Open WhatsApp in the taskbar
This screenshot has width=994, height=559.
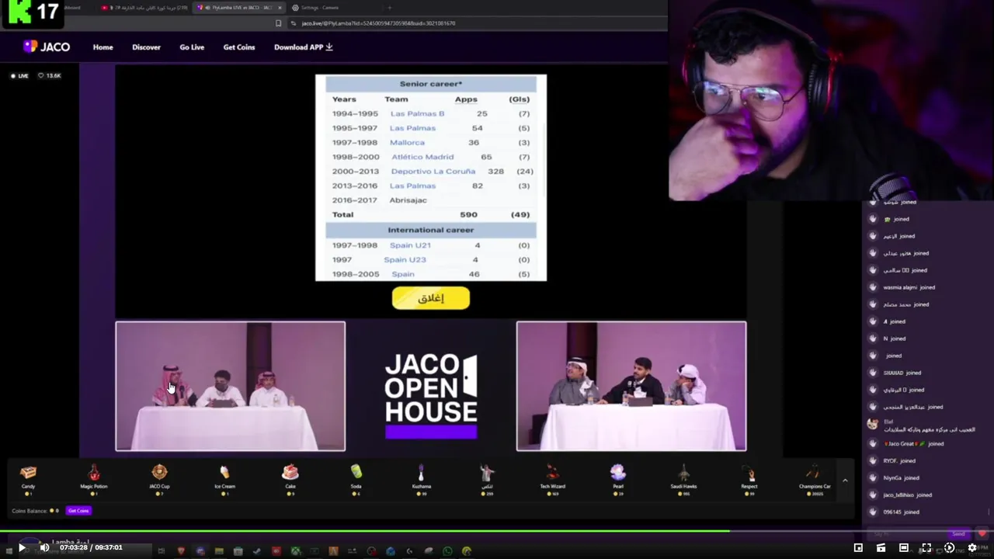tap(447, 551)
